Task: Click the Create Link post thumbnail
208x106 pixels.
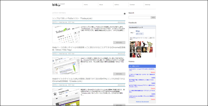Action: pos(66,97)
